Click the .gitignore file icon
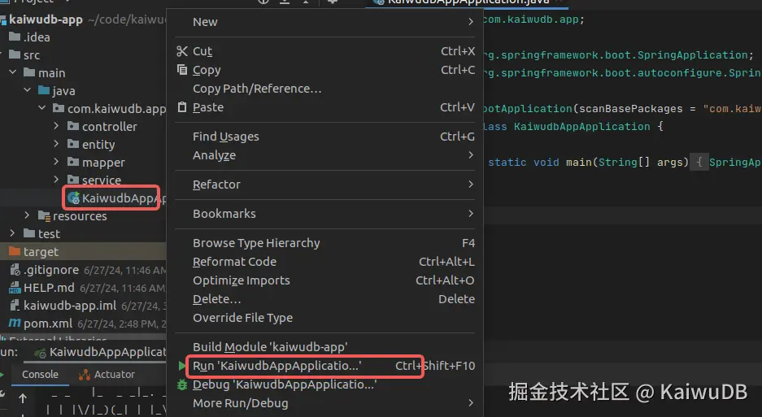Image resolution: width=762 pixels, height=417 pixels. (x=15, y=270)
